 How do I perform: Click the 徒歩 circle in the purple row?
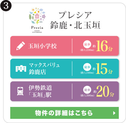coord(87,90)
